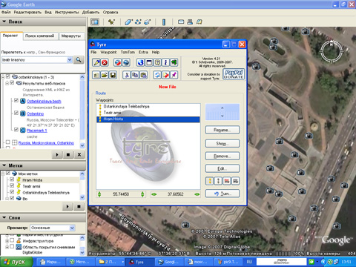Click the Edit... button in Tyre
This screenshot has width=356, height=267.
(222, 168)
